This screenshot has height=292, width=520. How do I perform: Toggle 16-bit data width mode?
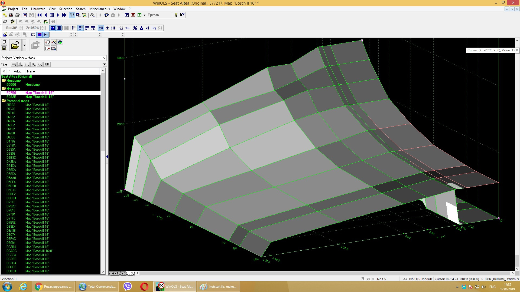[80, 28]
